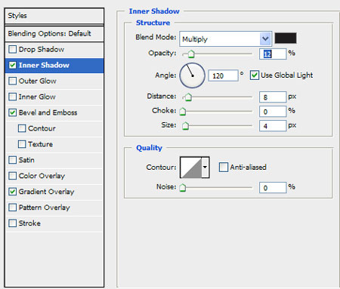Select the Drop Shadow style row
The width and height of the screenshot is (340, 289).
(x=54, y=50)
